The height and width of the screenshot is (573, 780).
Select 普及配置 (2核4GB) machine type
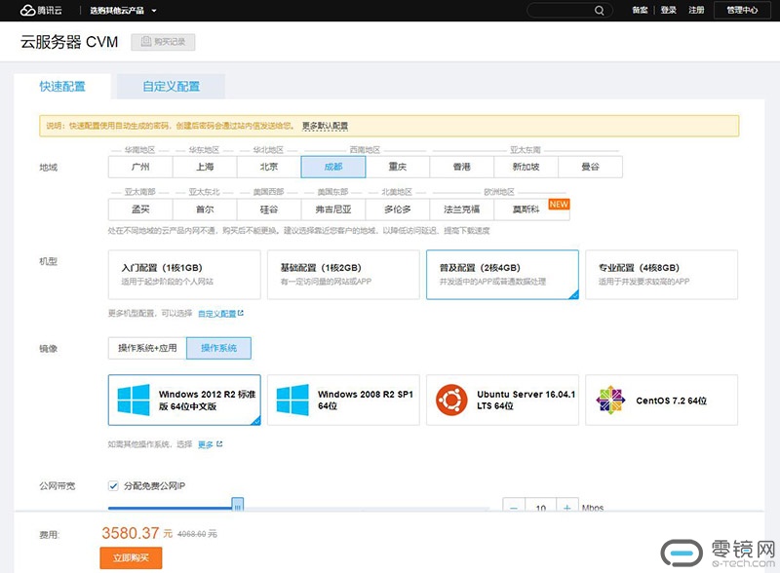(502, 275)
